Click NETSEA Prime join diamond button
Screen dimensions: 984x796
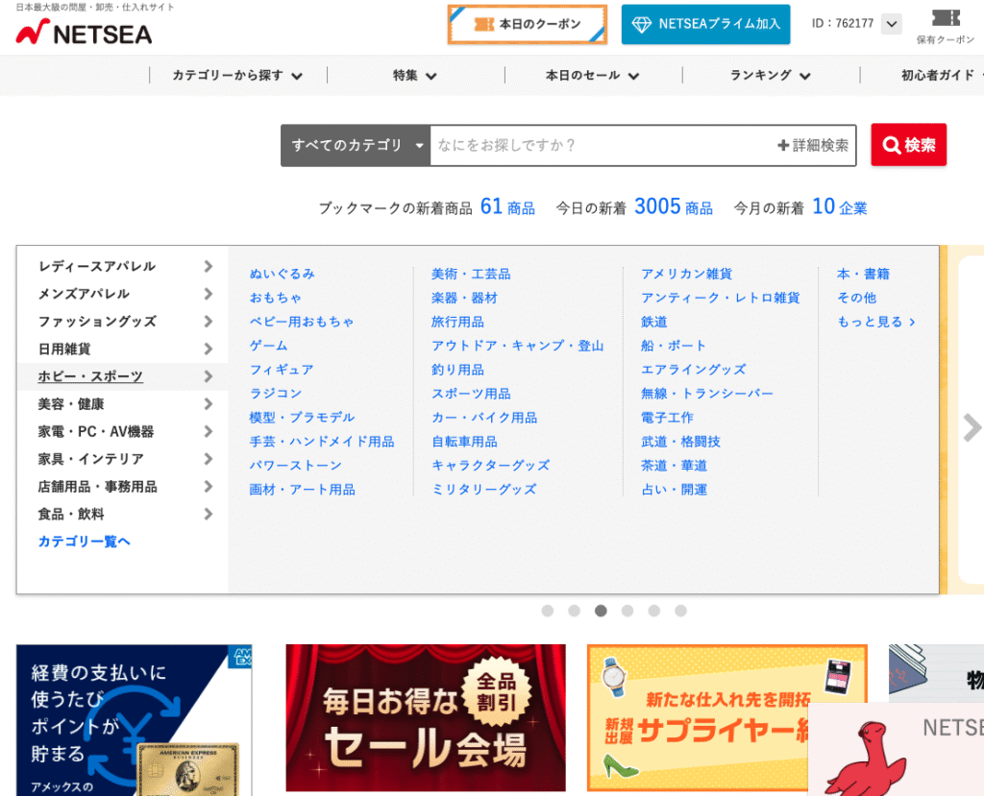point(705,25)
